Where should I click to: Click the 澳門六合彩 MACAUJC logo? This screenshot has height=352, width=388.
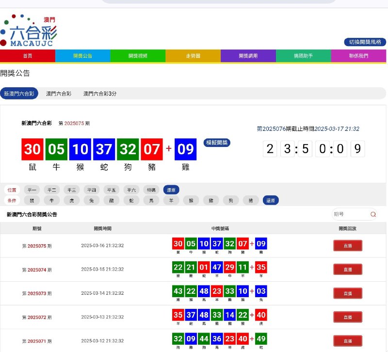pos(29,30)
